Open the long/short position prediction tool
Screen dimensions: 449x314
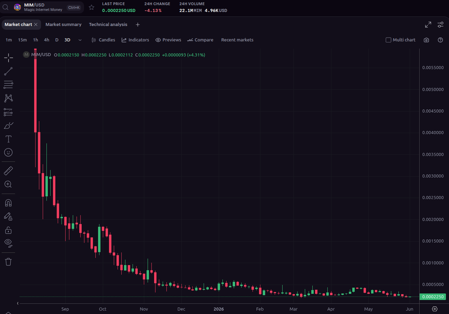[x=8, y=112]
